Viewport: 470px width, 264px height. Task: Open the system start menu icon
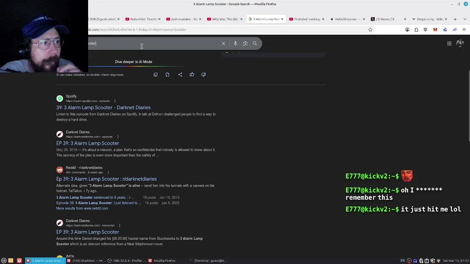4,260
